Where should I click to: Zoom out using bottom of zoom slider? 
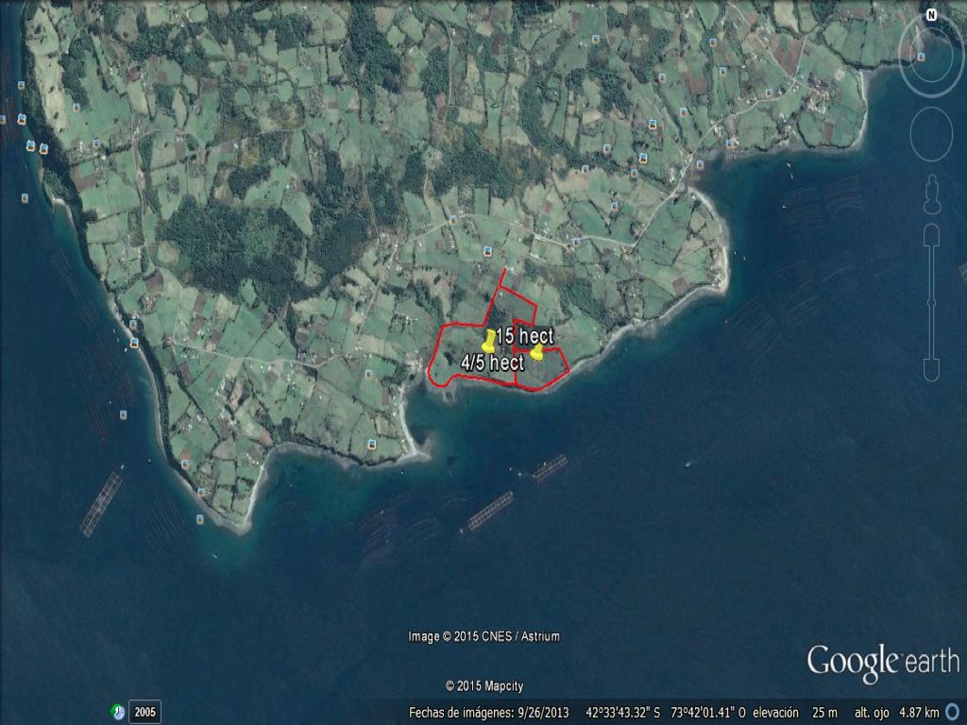(931, 369)
